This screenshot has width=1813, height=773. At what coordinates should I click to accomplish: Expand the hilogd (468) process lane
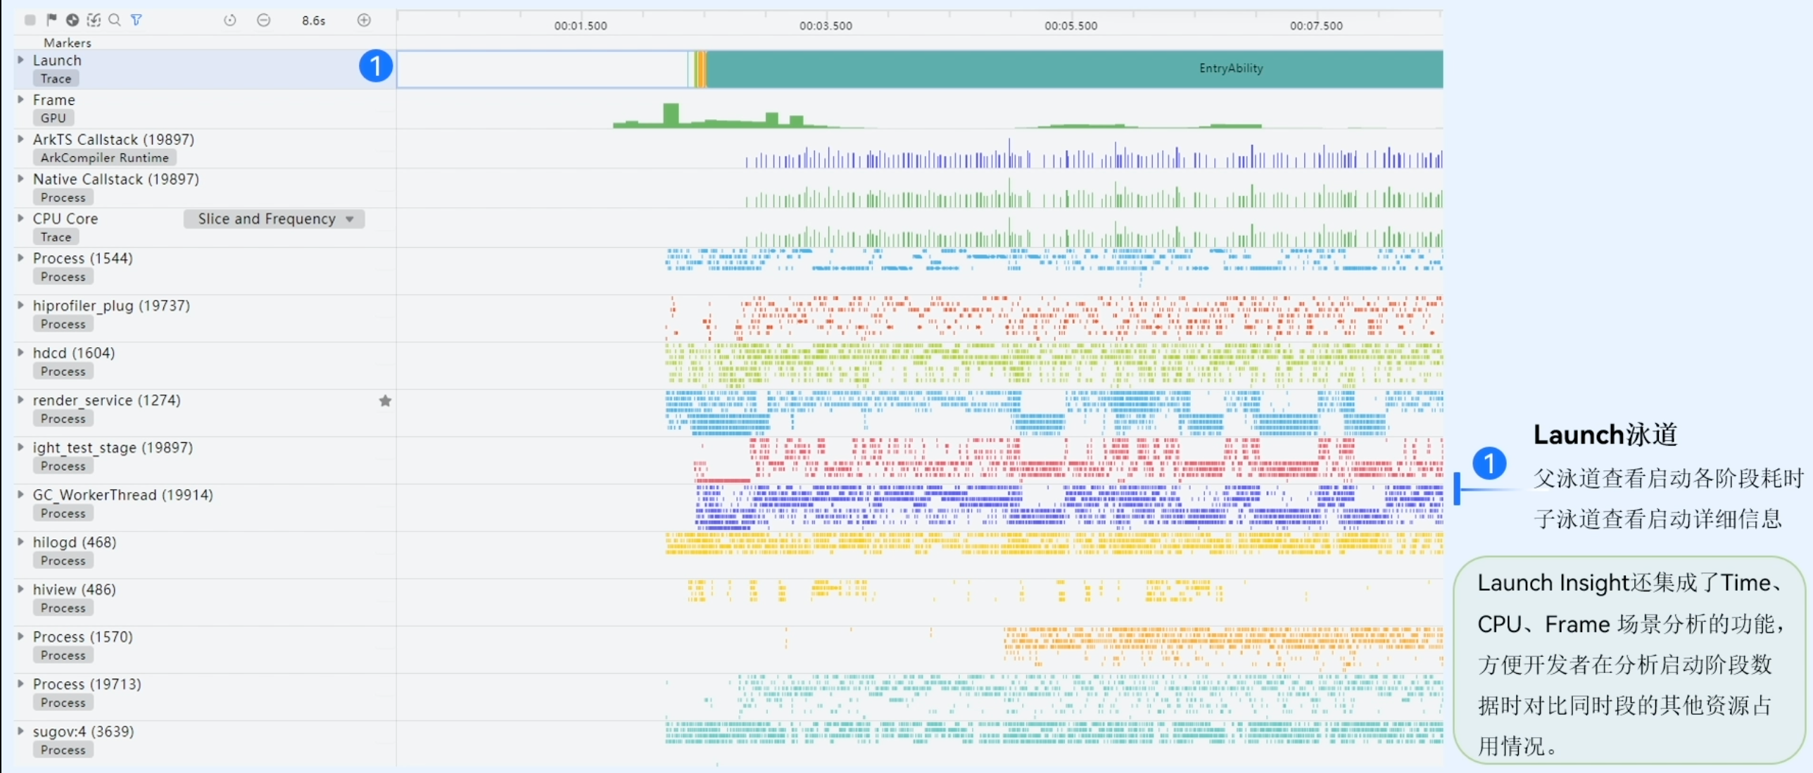click(20, 541)
